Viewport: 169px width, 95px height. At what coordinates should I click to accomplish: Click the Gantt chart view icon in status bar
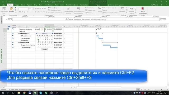coord(138,89)
